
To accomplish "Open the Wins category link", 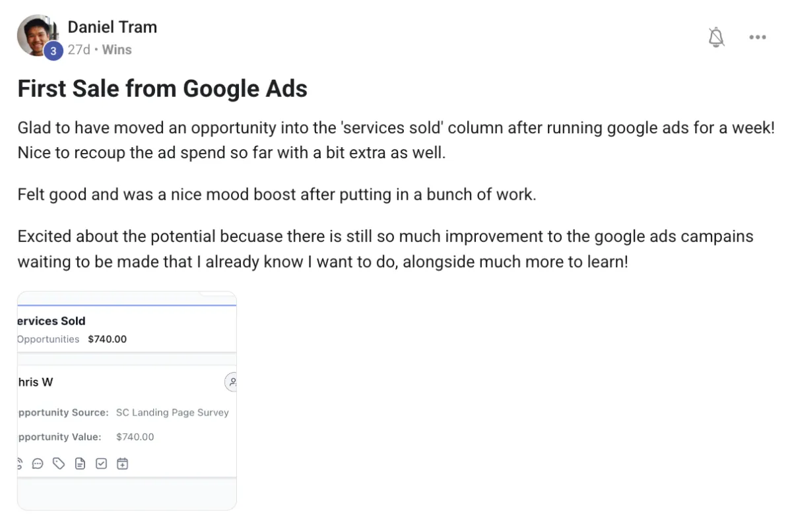I will 117,50.
